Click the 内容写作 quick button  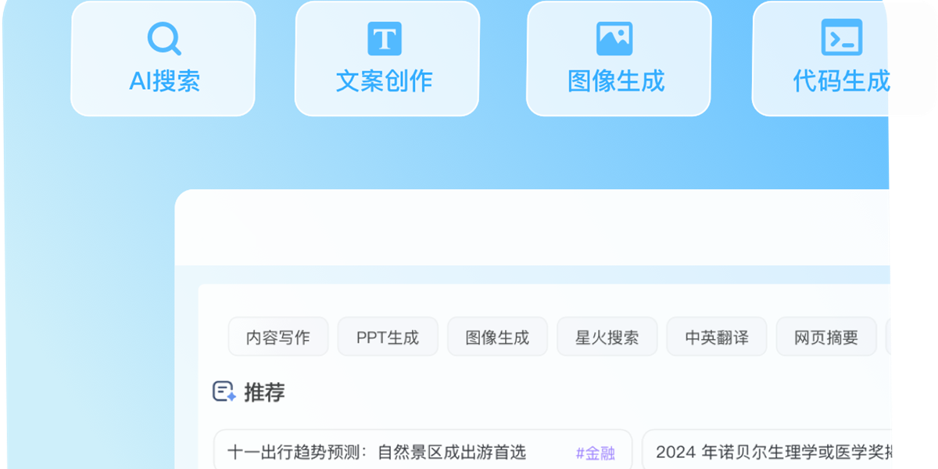277,336
